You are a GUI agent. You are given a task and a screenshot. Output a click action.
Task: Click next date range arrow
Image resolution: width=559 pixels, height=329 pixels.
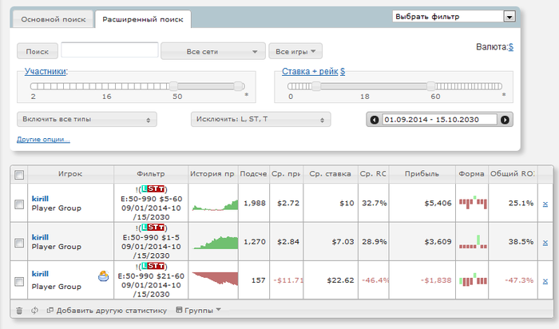tap(505, 120)
